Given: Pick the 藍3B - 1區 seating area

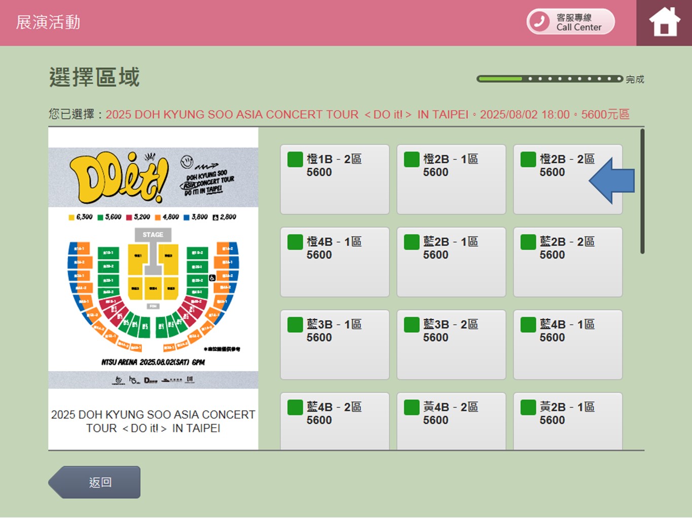Looking at the screenshot, I should tap(335, 345).
